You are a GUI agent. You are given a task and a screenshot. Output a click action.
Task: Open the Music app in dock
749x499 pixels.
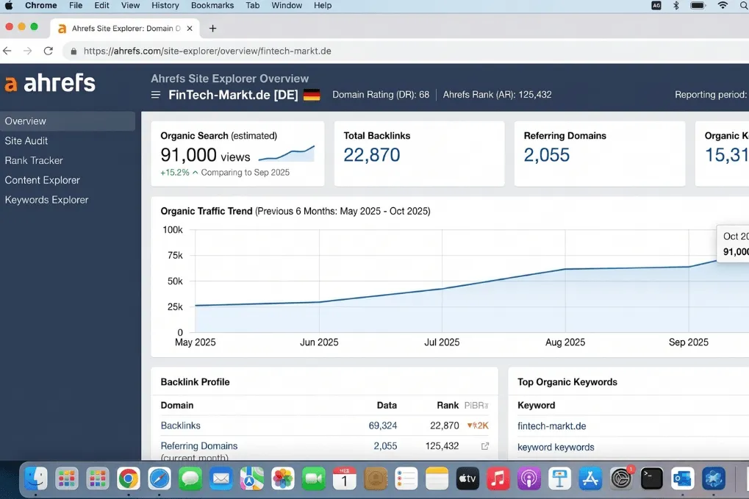click(x=498, y=479)
